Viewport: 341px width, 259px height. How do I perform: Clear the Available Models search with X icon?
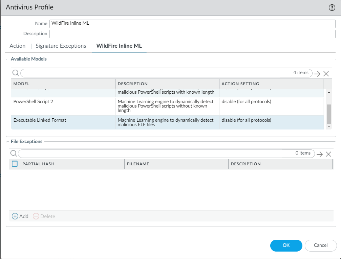[326, 74]
